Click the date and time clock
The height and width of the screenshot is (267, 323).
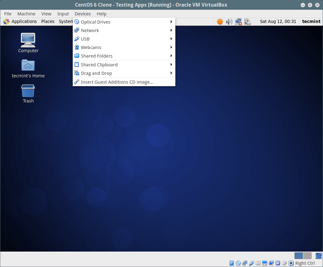(x=278, y=21)
